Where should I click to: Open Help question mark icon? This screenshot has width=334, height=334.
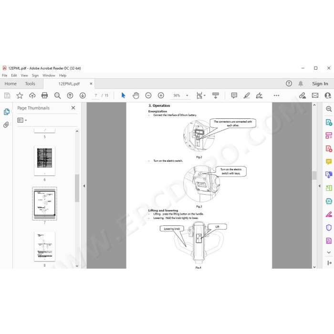289,83
